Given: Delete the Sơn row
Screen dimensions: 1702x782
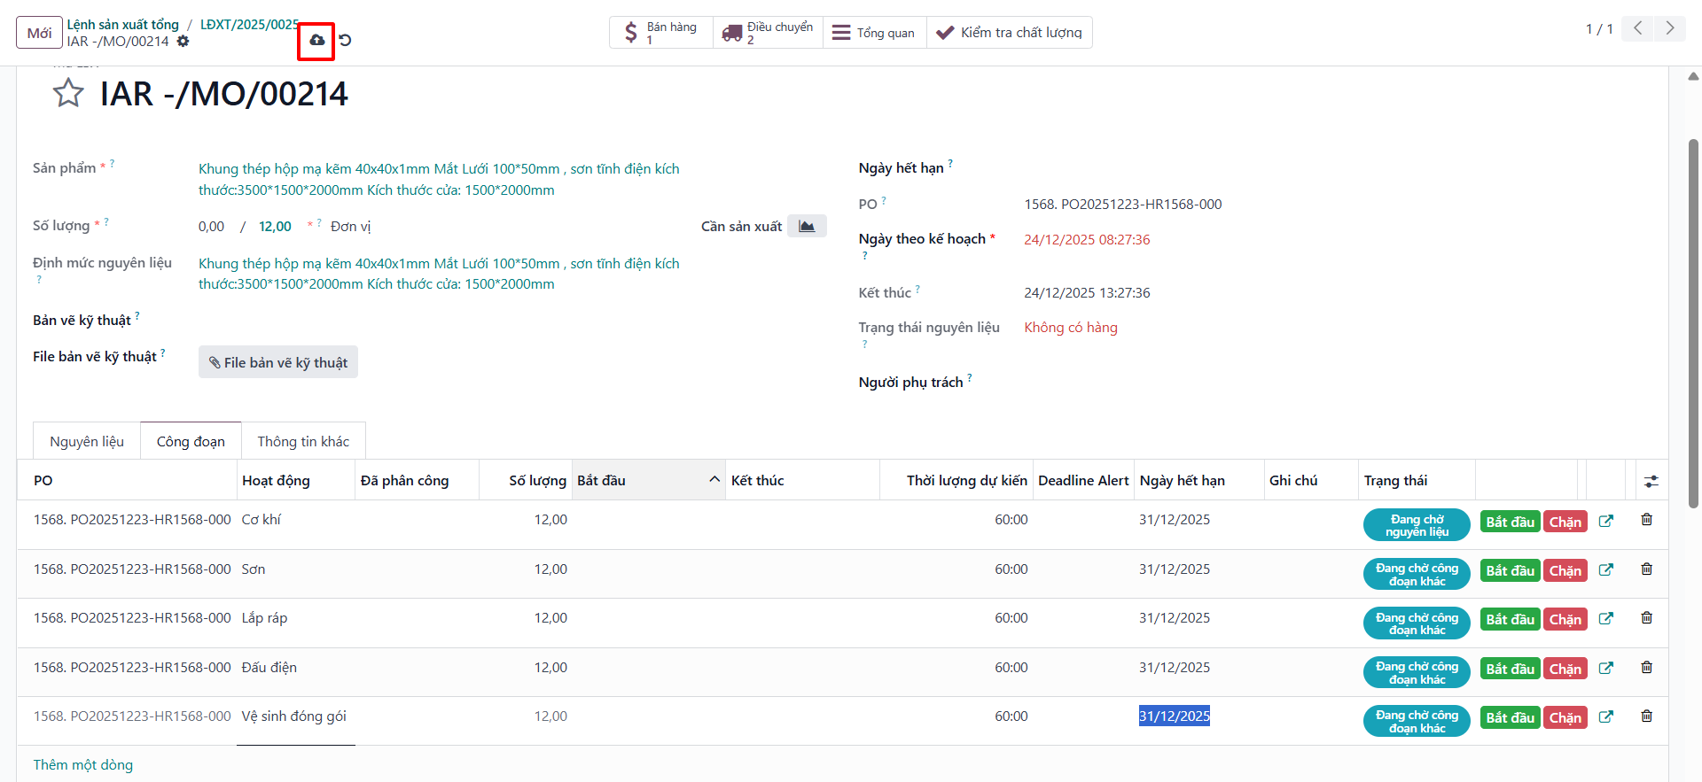Looking at the screenshot, I should (1646, 569).
